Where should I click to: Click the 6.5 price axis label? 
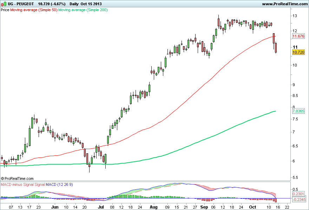[x=295, y=146]
